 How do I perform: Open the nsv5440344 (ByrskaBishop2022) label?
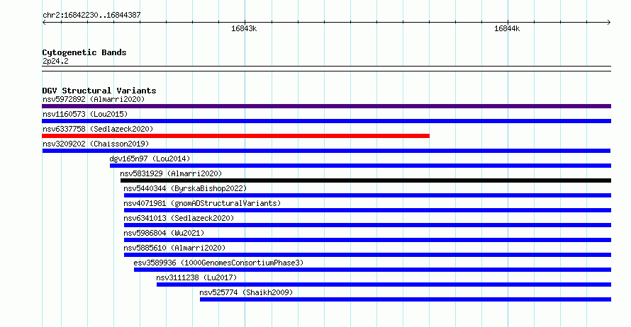[185, 188]
